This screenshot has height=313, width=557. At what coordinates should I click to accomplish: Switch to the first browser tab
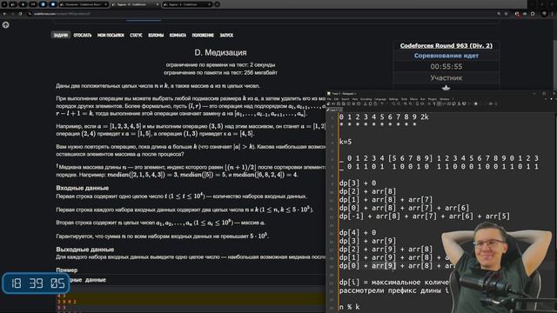click(x=84, y=4)
